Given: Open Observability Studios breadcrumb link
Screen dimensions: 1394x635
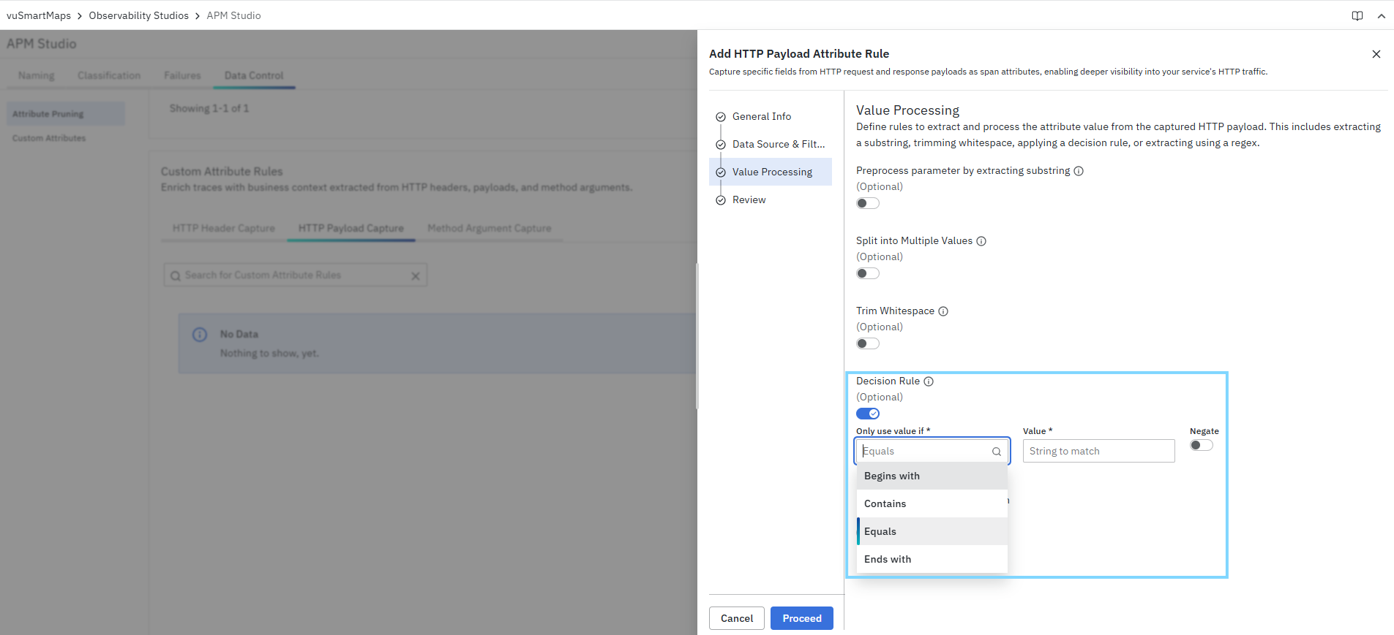Looking at the screenshot, I should tap(139, 15).
